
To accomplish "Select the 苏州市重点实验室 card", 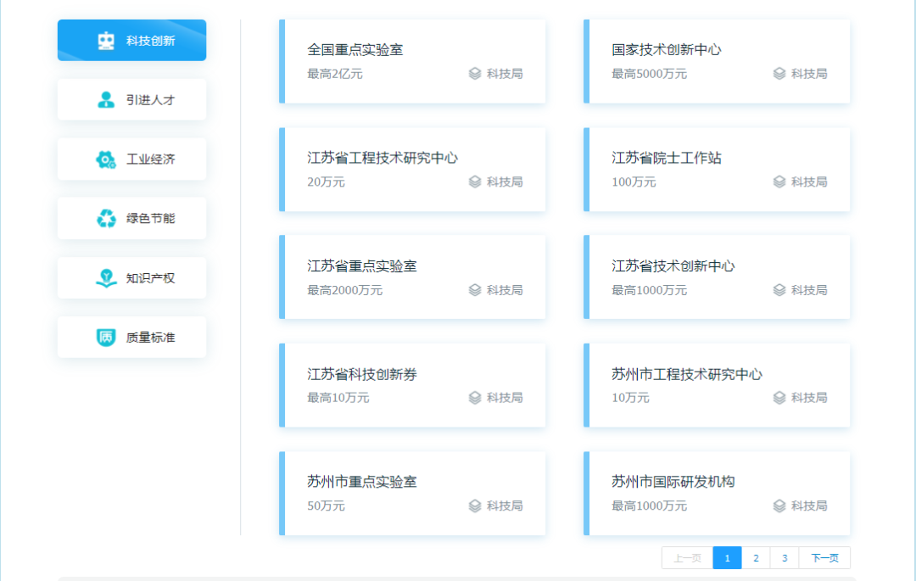I will 412,493.
